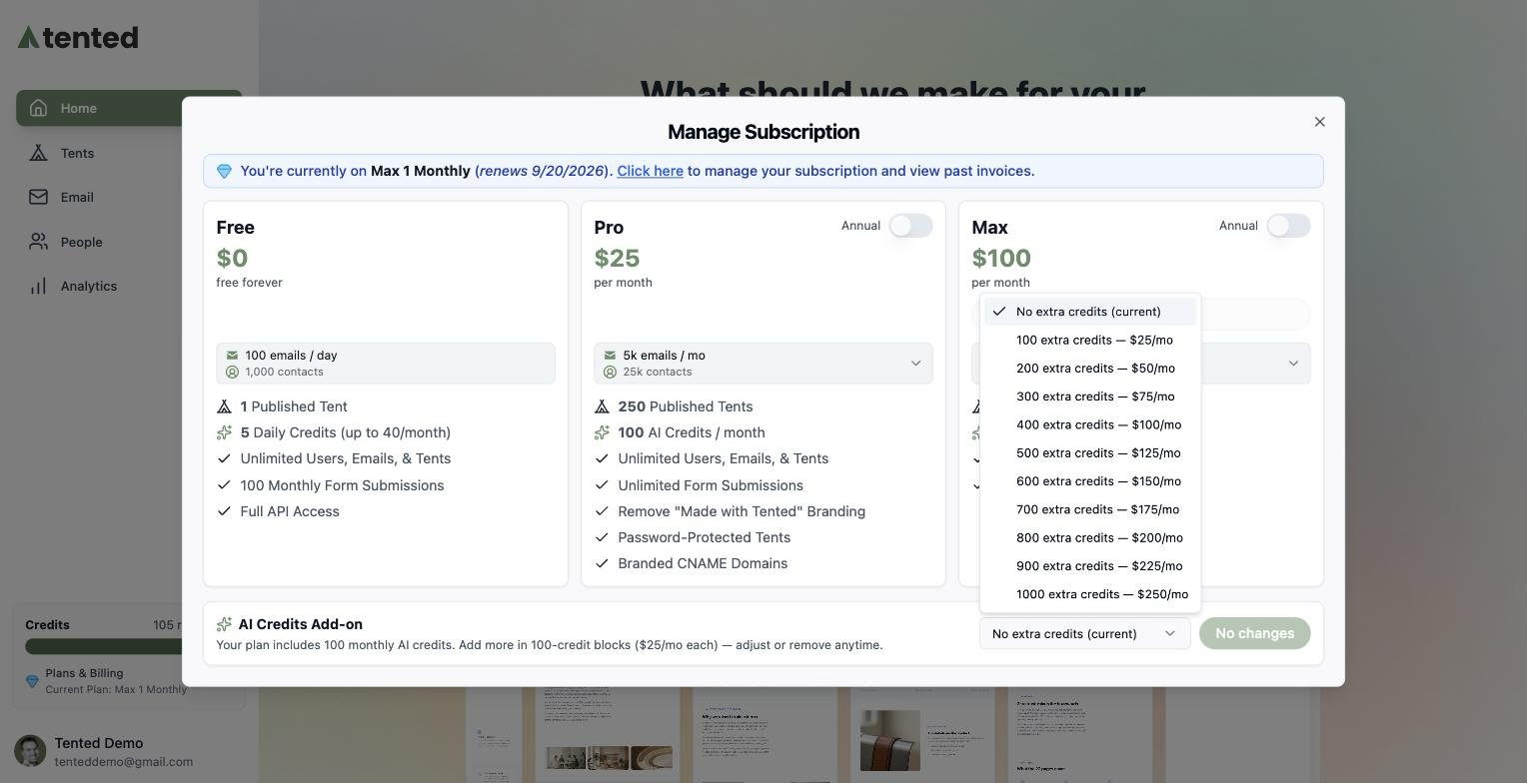The width and height of the screenshot is (1527, 783).
Task: Click the tent icon beside 1 Published Tent
Action: click(x=224, y=406)
